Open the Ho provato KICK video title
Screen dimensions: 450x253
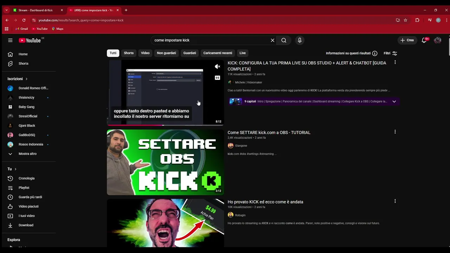pos(265,202)
